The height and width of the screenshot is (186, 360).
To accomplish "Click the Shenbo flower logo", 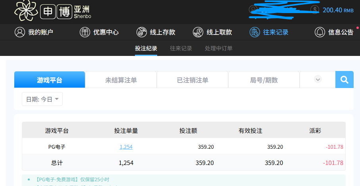I will (26, 11).
